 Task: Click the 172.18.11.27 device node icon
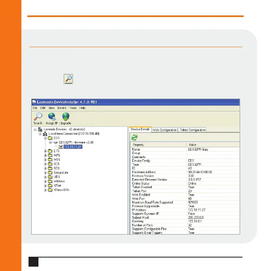click(61, 147)
